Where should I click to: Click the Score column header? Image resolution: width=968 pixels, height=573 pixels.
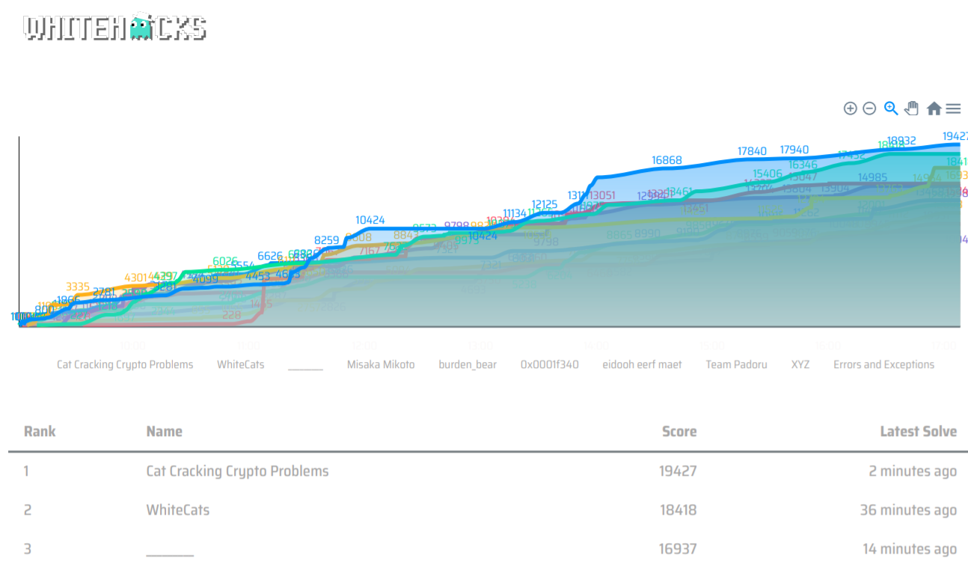coord(678,432)
